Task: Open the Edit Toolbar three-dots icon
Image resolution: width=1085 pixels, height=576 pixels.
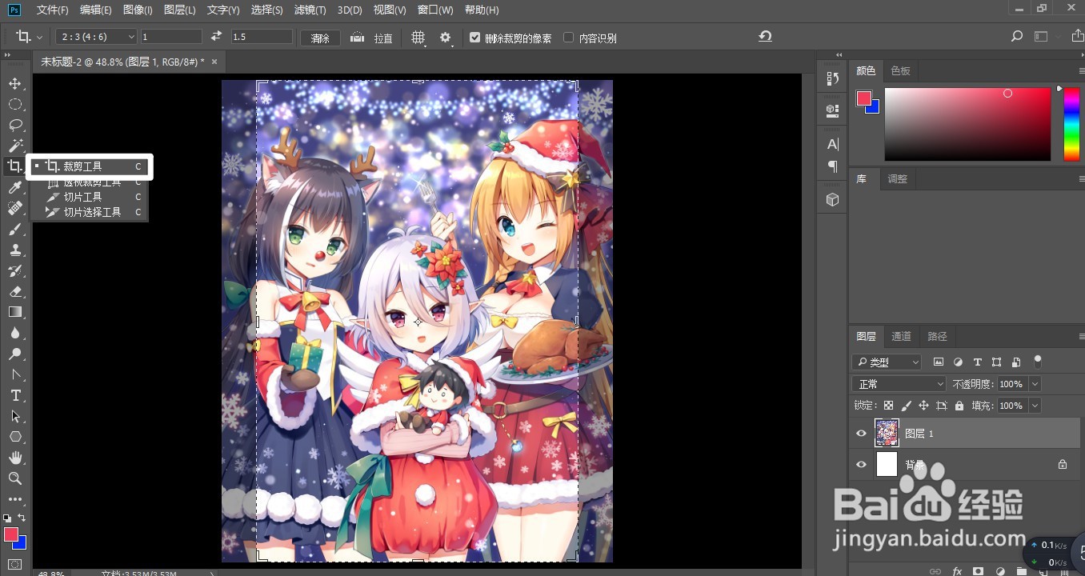Action: click(14, 499)
